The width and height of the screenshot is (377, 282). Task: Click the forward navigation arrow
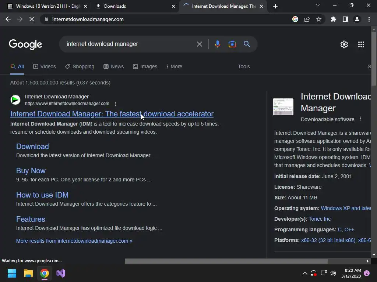point(20,19)
